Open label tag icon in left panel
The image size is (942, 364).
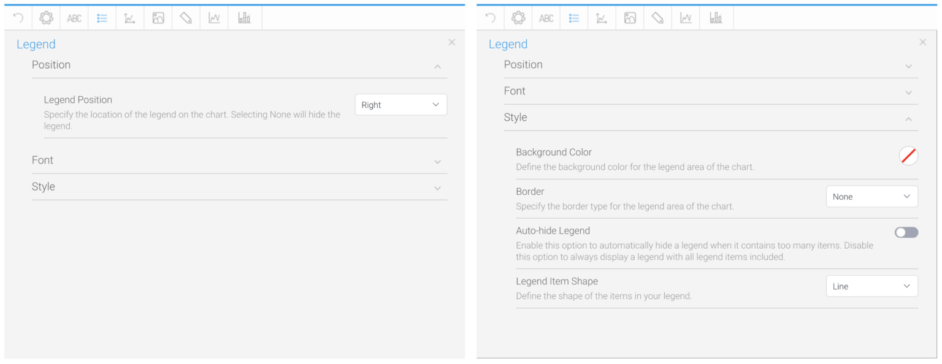186,18
